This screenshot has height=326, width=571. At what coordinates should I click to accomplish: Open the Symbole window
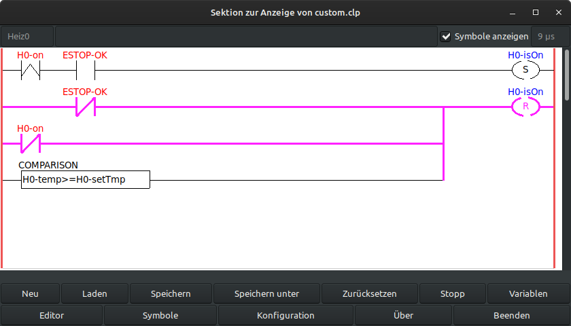point(160,315)
